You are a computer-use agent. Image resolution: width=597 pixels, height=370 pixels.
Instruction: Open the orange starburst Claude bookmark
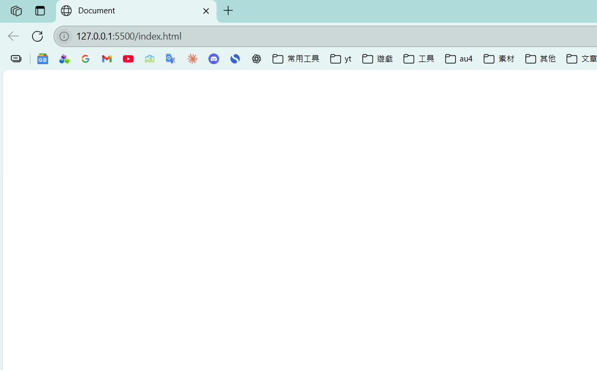tap(192, 59)
